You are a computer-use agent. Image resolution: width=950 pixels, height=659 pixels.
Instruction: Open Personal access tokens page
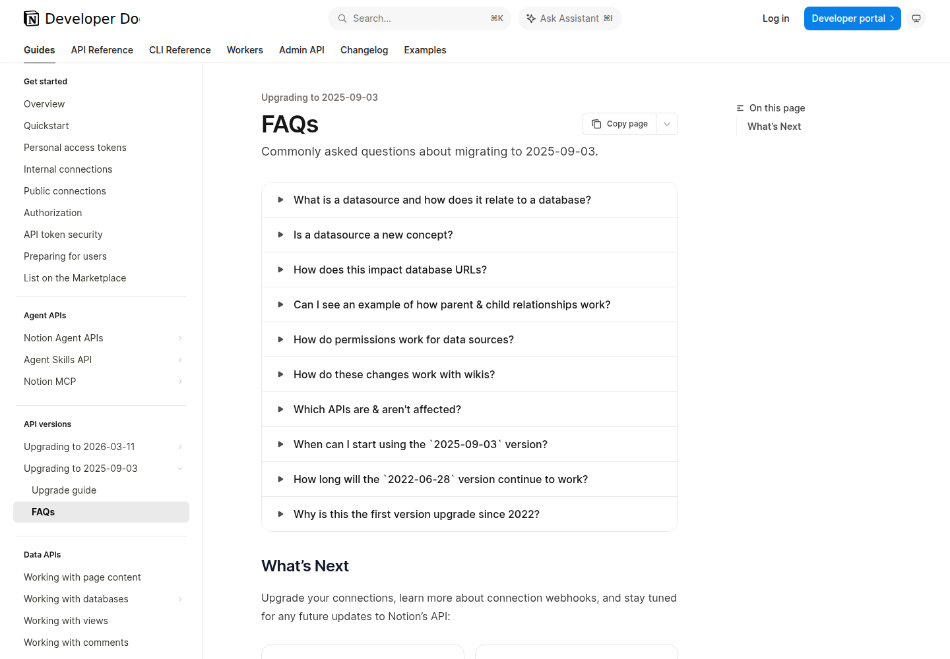pyautogui.click(x=75, y=148)
